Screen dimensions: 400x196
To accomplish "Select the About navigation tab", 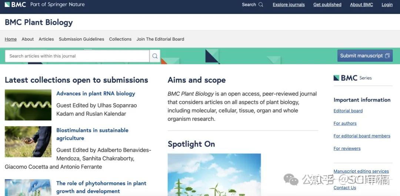I will (27, 39).
